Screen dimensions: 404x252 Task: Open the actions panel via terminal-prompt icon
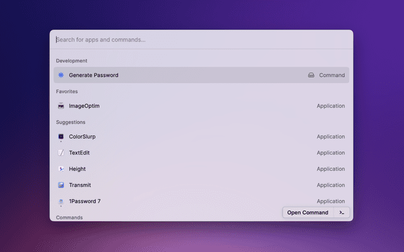pyautogui.click(x=342, y=212)
